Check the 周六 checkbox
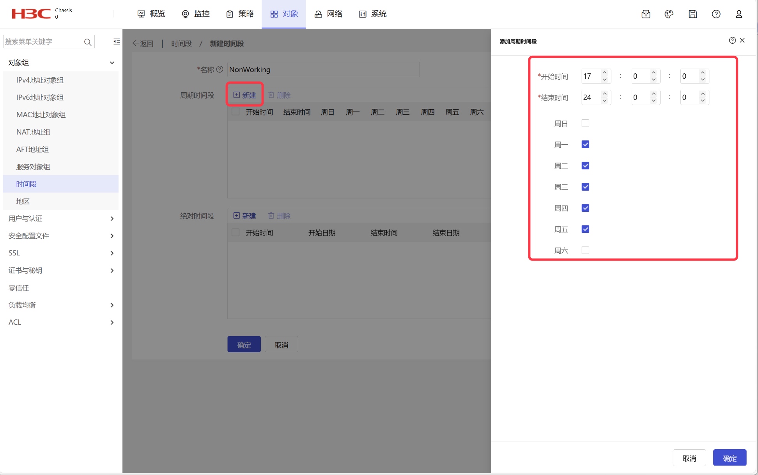758x475 pixels. (585, 250)
